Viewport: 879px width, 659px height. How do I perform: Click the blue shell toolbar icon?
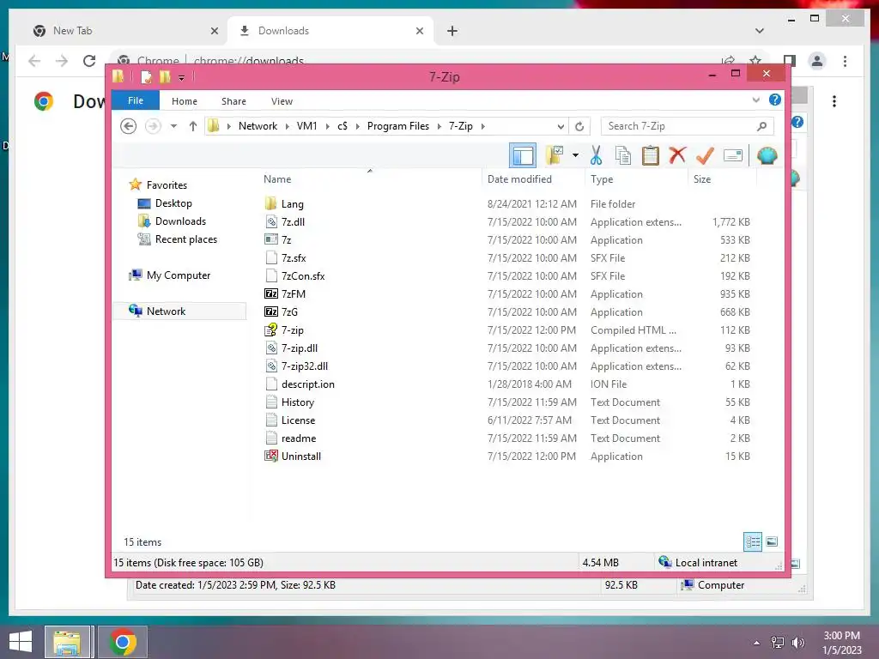tap(767, 155)
